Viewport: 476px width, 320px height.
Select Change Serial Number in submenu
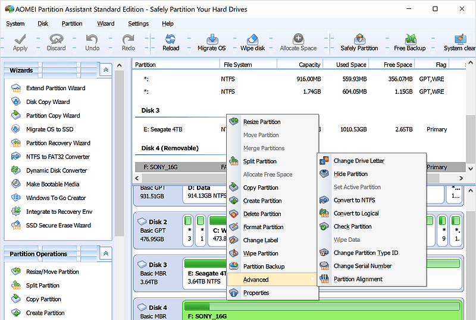(371, 266)
